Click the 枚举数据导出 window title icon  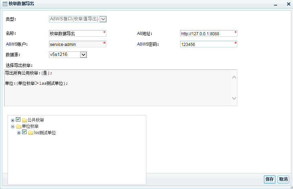[x=5, y=4]
